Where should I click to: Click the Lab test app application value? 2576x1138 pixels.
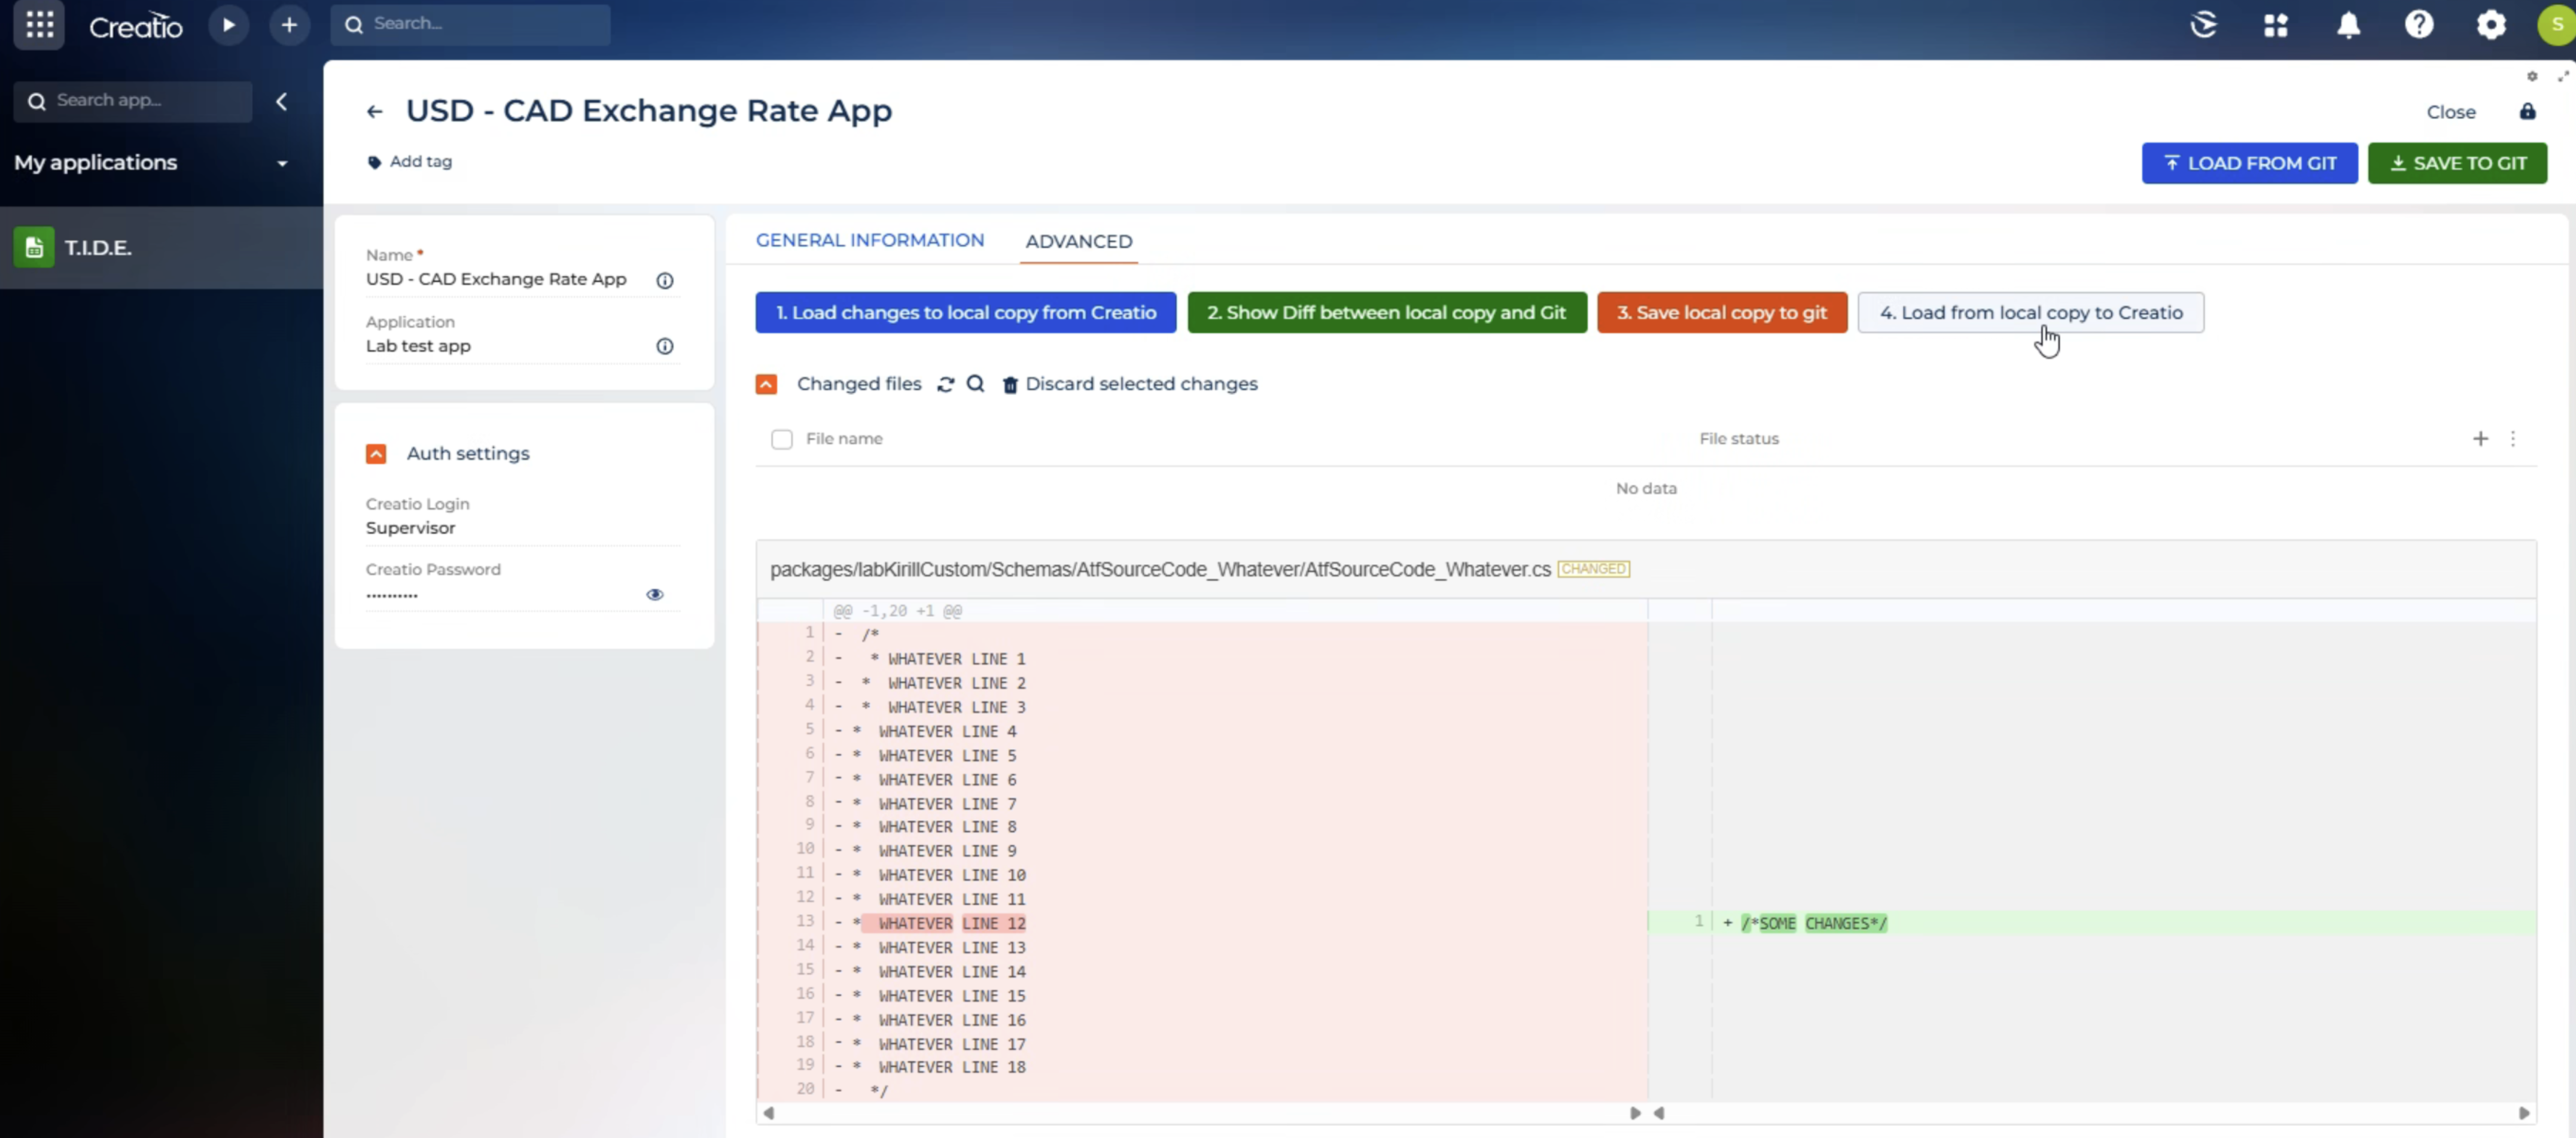click(x=418, y=346)
